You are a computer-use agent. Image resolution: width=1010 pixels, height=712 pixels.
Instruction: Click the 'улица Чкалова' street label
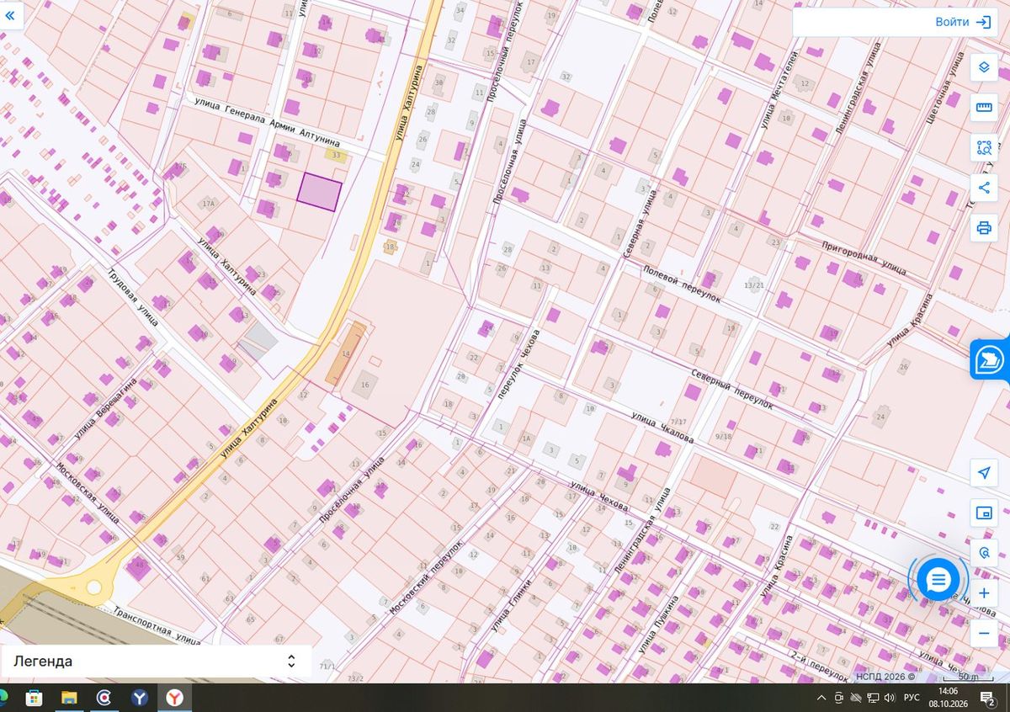[x=662, y=427]
